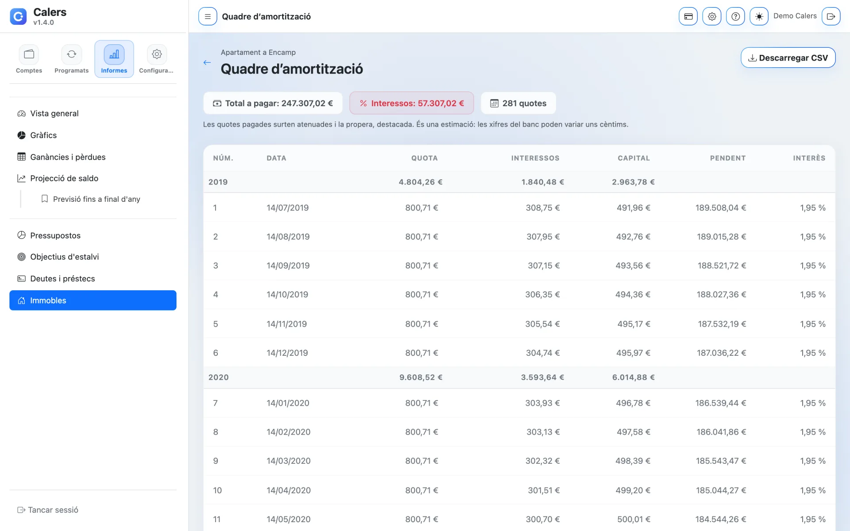
Task: Open help with the question mark icon
Action: coord(735,16)
